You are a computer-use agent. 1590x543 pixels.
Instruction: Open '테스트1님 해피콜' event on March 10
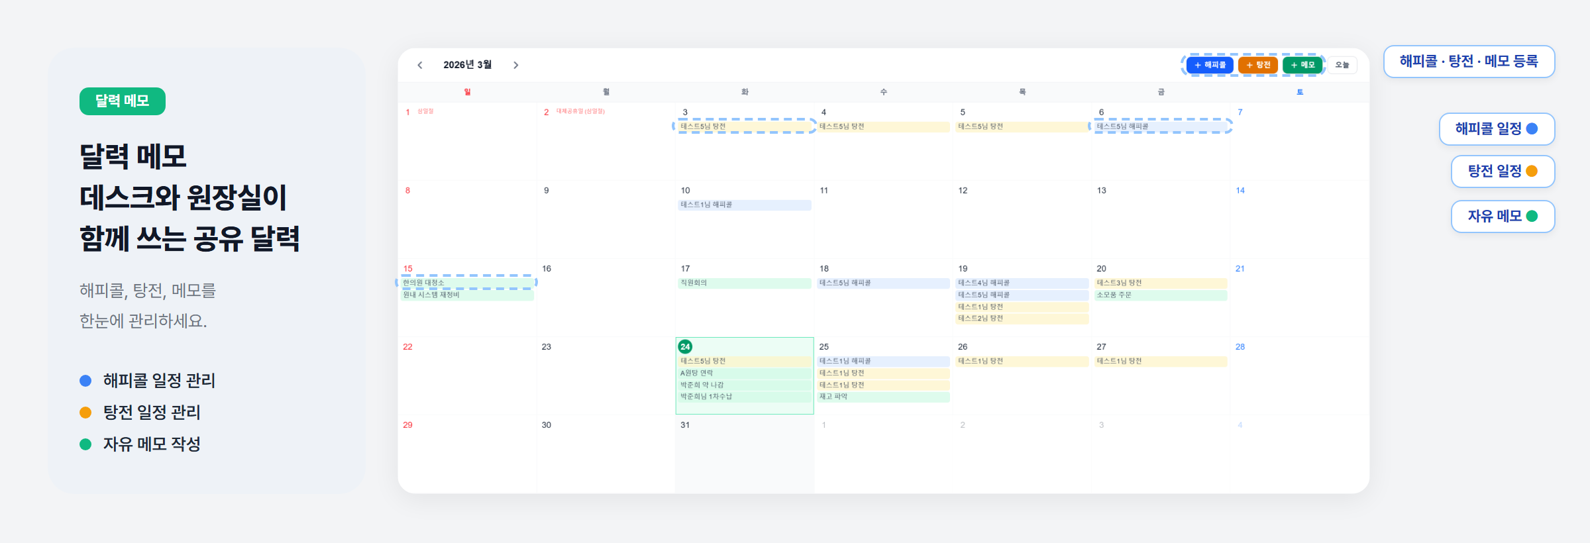[x=744, y=205]
